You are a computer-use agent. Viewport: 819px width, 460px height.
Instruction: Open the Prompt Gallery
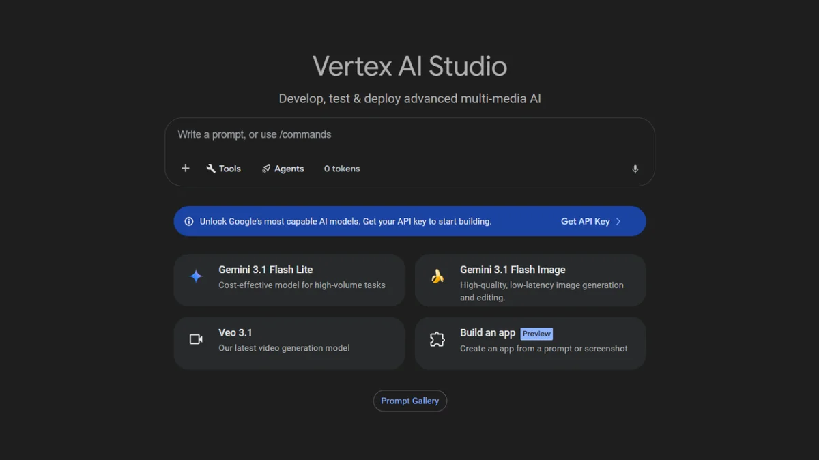point(409,401)
